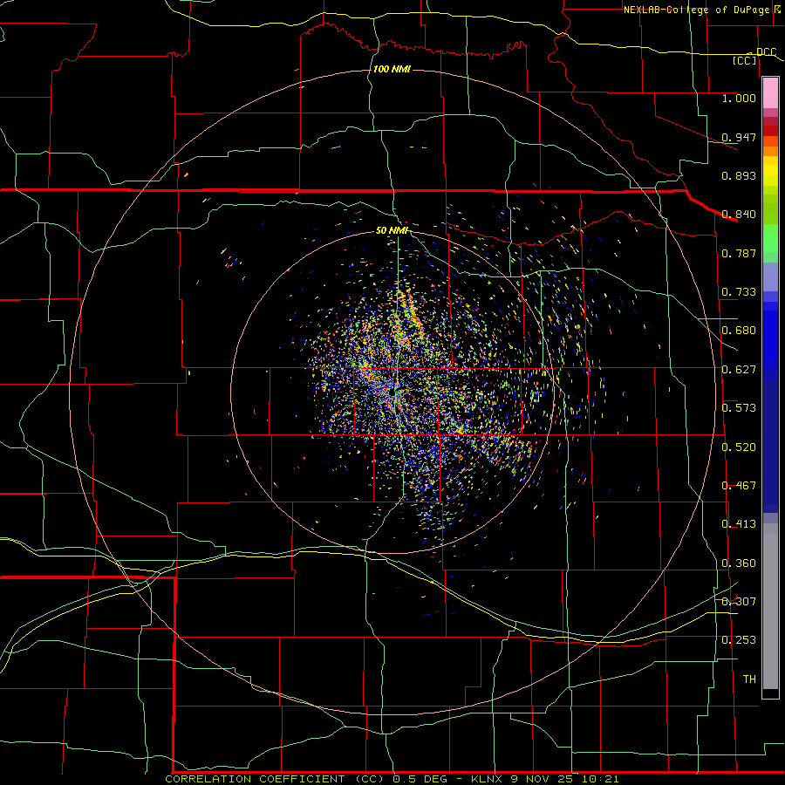Click the 0.680 color scale label
Screen dimensions: 785x785
tap(739, 331)
